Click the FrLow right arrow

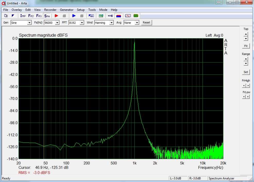tap(248, 97)
